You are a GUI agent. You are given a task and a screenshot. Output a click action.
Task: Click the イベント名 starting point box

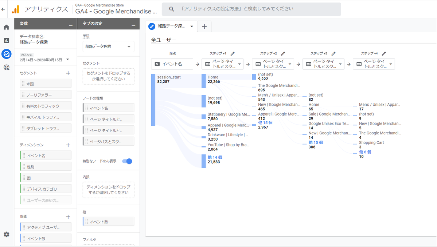172,64
